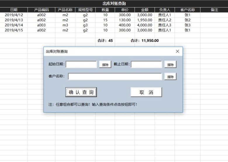This screenshot has height=162, width=228.
Task: Select customer cell 张3
Action: pyautogui.click(x=188, y=25)
